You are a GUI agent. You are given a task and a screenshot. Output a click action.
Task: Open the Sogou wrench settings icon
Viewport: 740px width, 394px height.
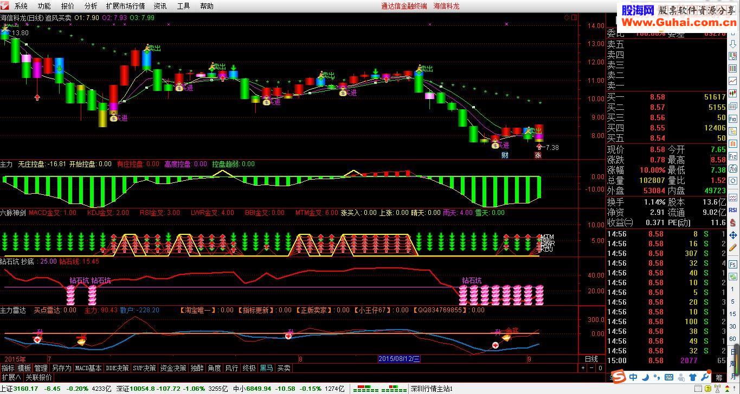click(705, 377)
